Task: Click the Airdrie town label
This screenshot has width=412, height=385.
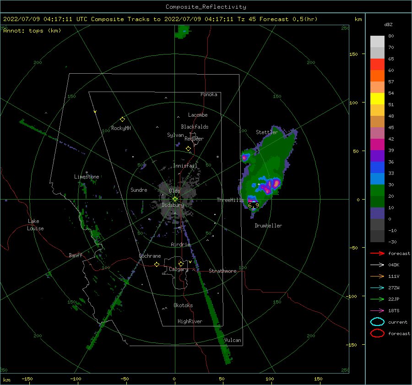Action: [180, 244]
